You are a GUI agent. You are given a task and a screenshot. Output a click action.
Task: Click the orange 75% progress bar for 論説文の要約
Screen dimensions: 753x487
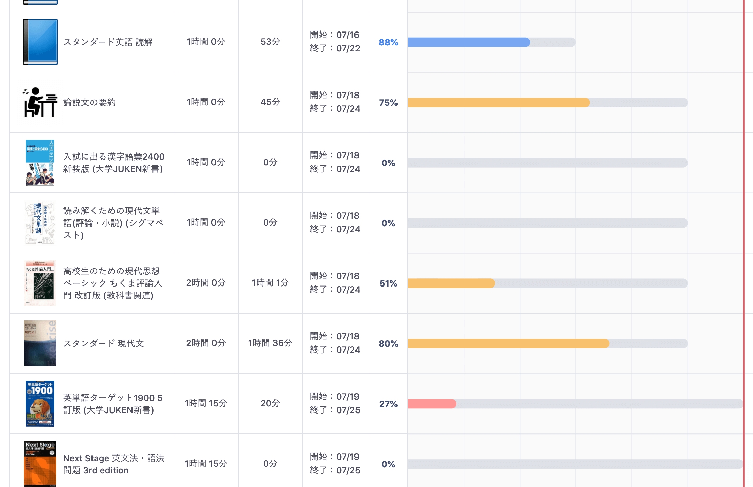coord(498,103)
